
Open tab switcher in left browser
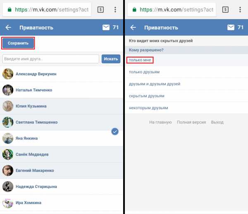coord(100,9)
